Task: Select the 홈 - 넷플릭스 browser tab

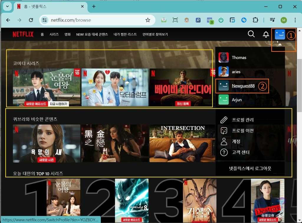Action: [51, 7]
